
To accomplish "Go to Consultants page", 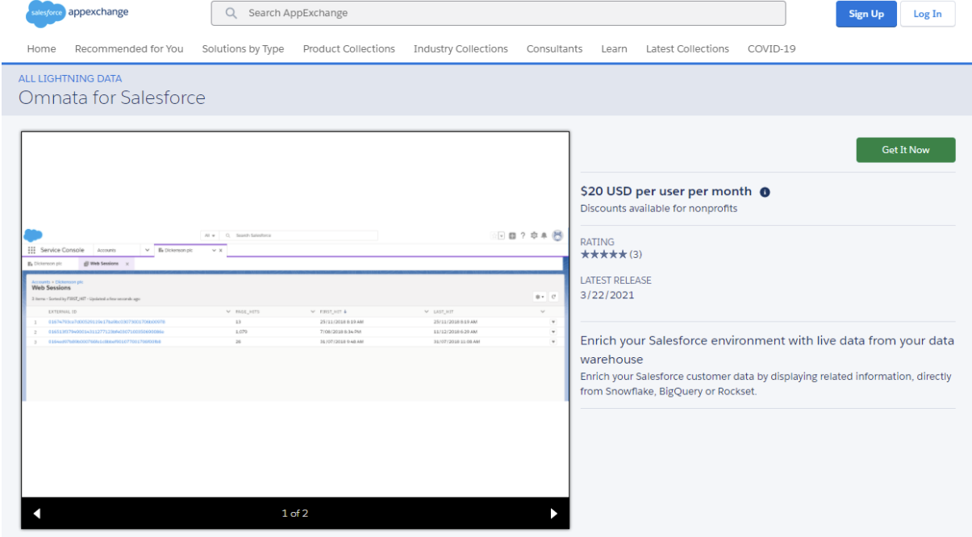I will 554,49.
